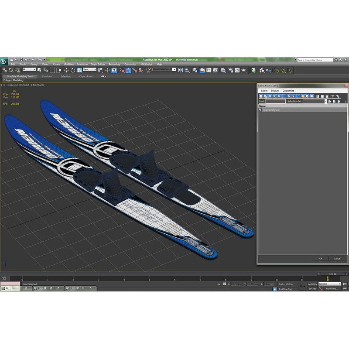The width and height of the screenshot is (349, 349).
Task: Toggle Display Geometry filter in Select From Scene
Action: [x=261, y=96]
